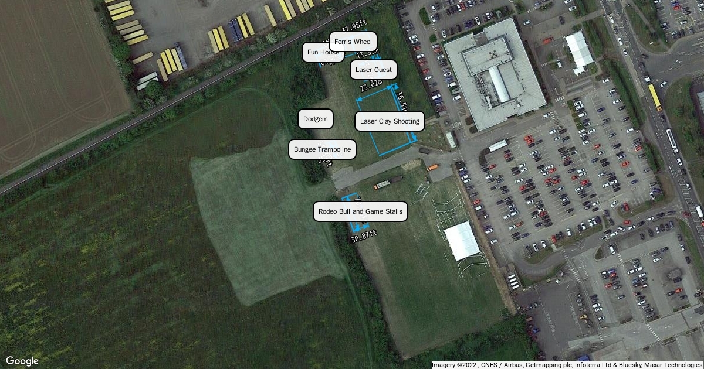Screen dimensions: 704x369
Task: Select the Bungee Trampoline label
Action: (x=322, y=149)
